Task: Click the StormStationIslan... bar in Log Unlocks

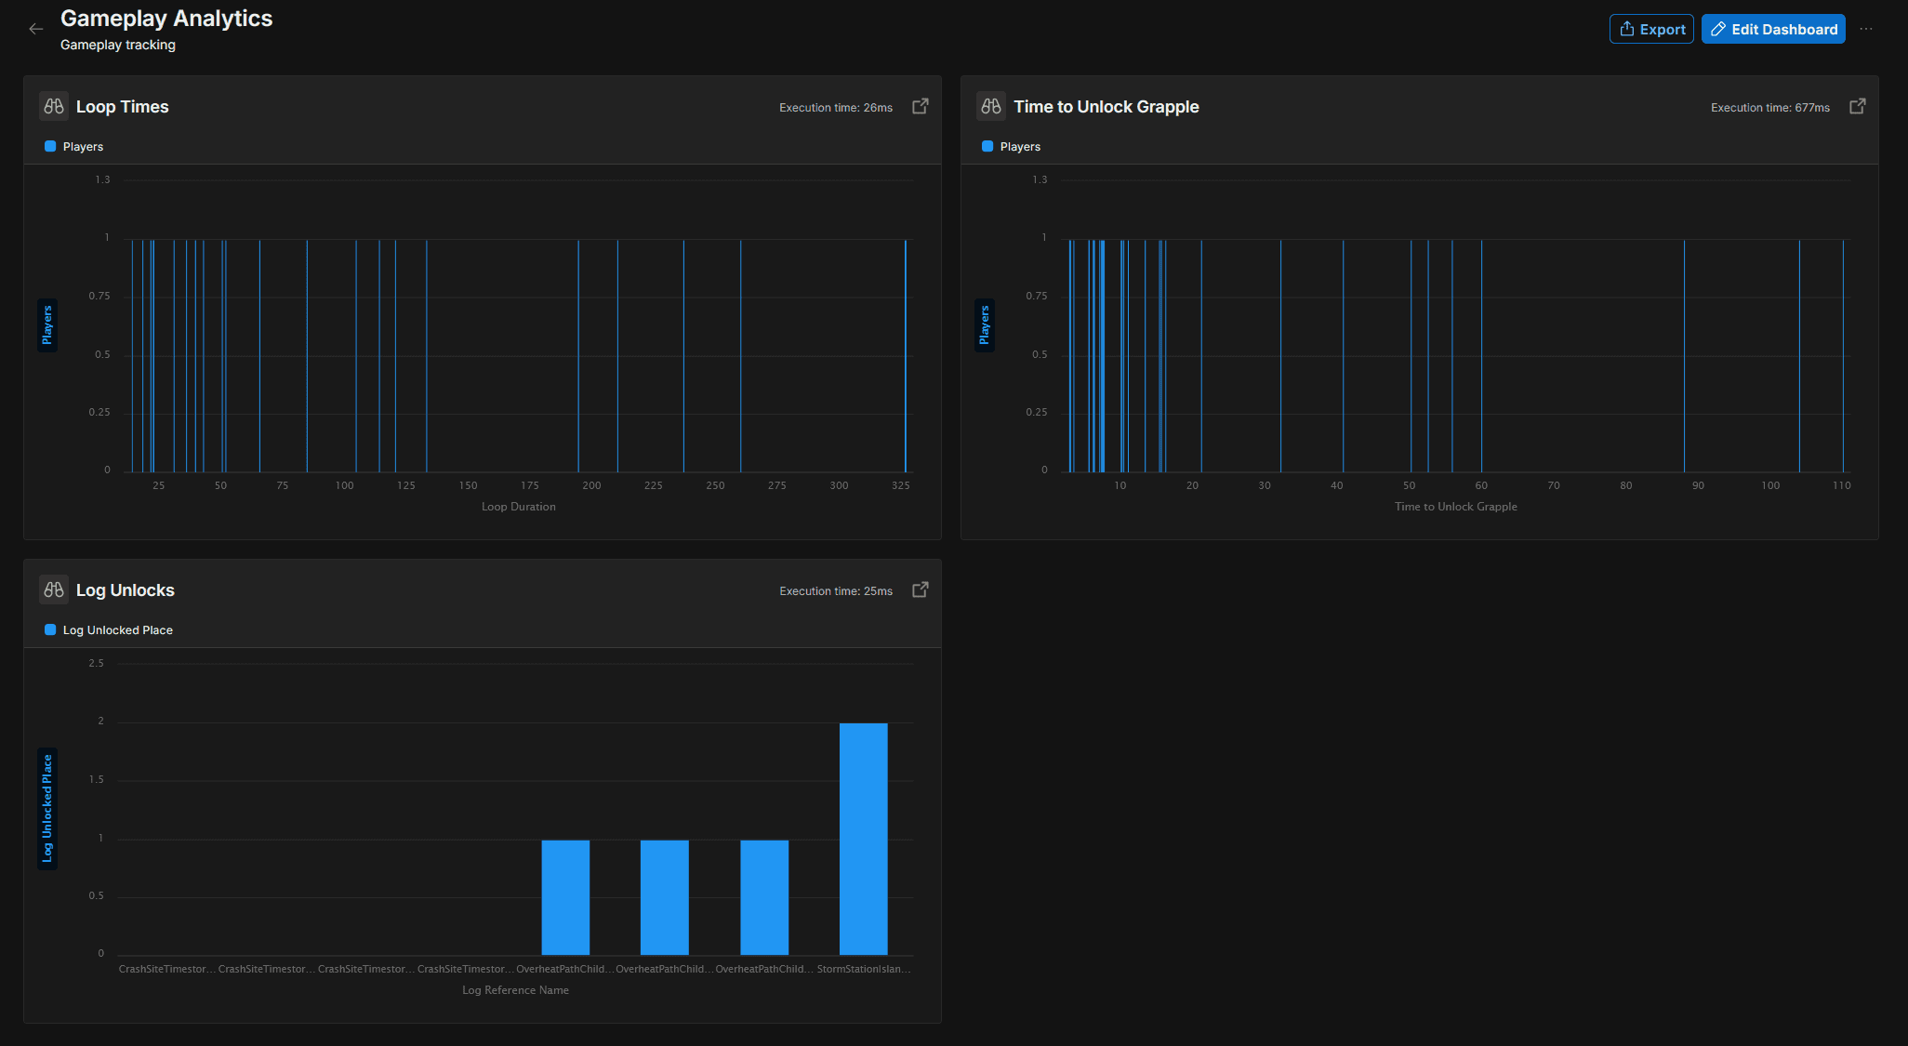Action: pyautogui.click(x=864, y=839)
